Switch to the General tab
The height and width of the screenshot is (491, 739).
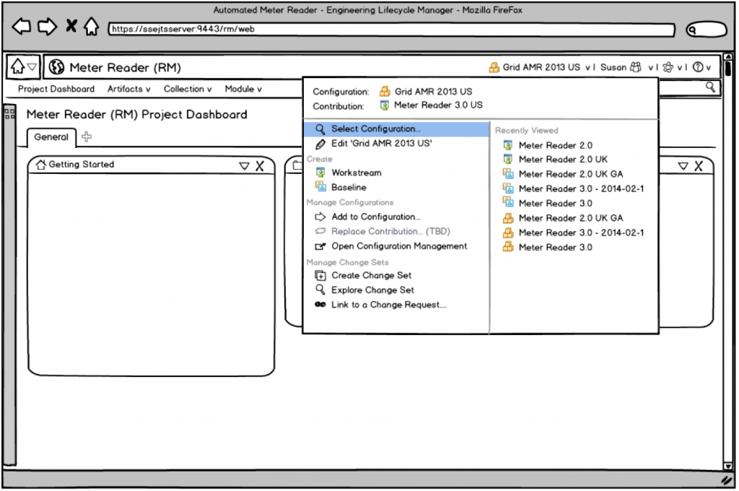(x=51, y=137)
